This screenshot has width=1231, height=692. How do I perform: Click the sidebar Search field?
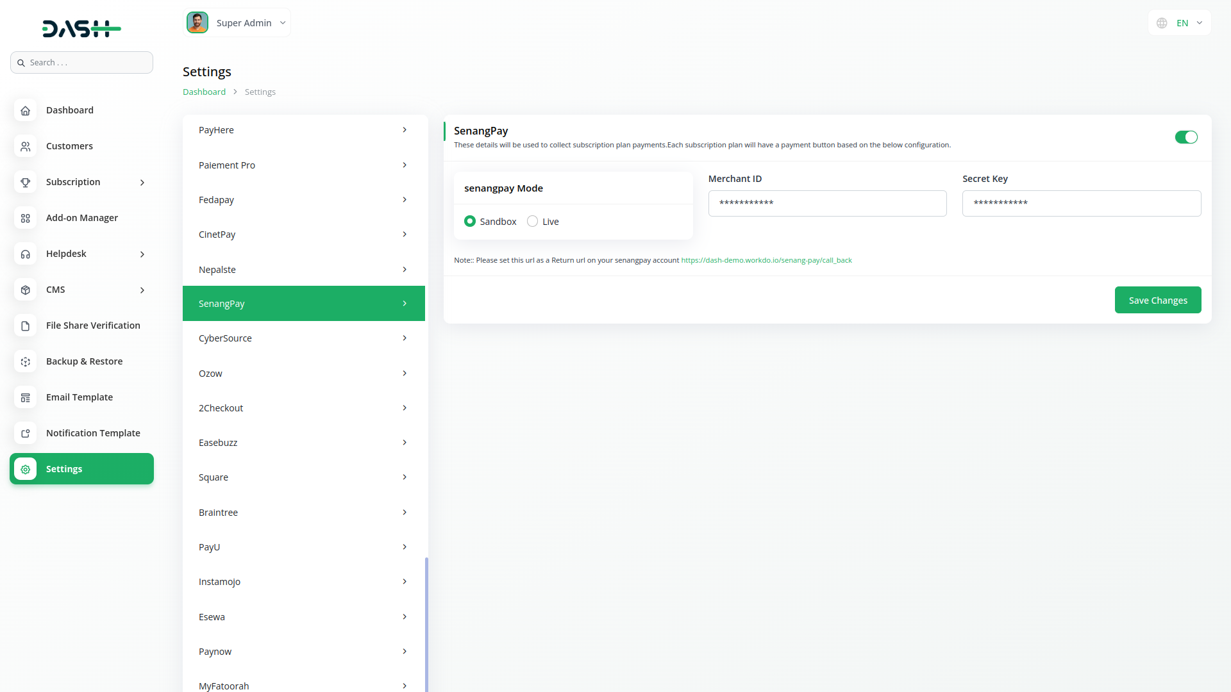pos(81,63)
